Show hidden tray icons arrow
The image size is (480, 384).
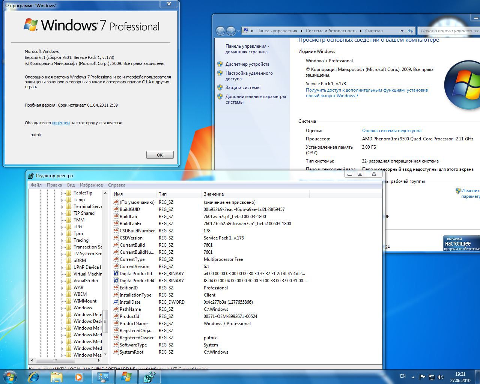(x=413, y=377)
